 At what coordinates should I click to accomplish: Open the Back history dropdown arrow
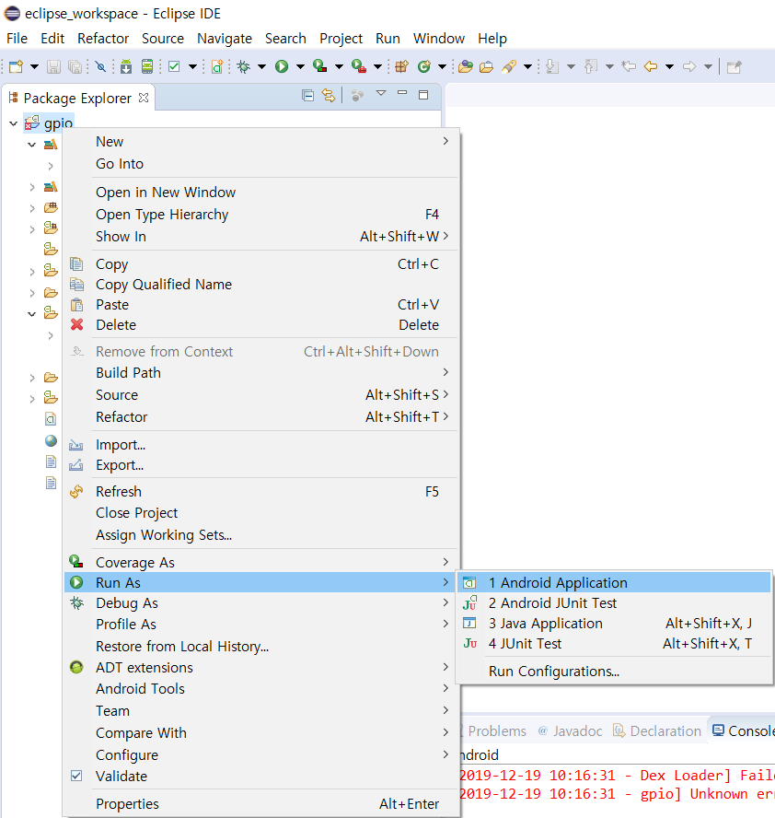click(x=670, y=66)
